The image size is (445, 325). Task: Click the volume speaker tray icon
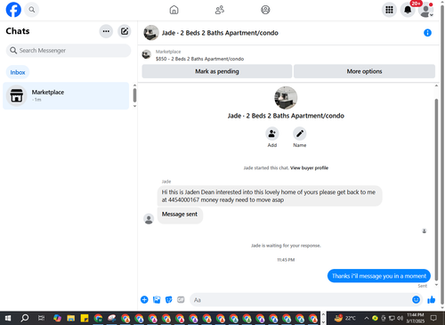400,318
